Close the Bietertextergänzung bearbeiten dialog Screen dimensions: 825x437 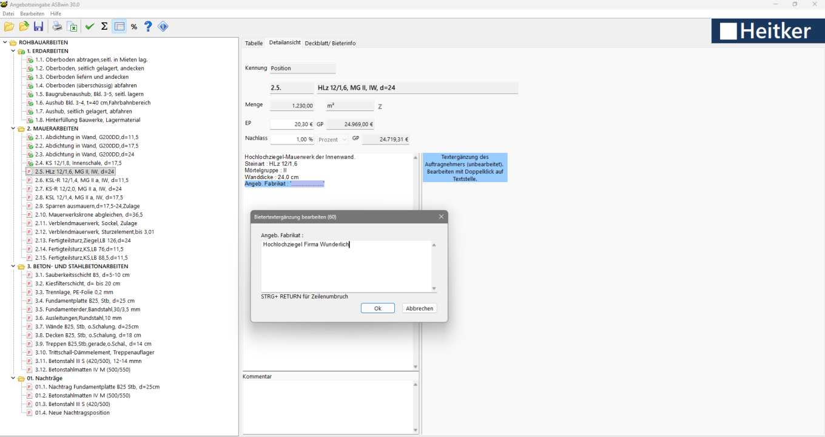click(441, 217)
